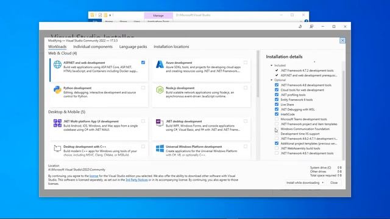The height and width of the screenshot is (219, 390).
Task: Check .NET Framework 4.8.1 development tools
Action: pyautogui.click(x=277, y=153)
